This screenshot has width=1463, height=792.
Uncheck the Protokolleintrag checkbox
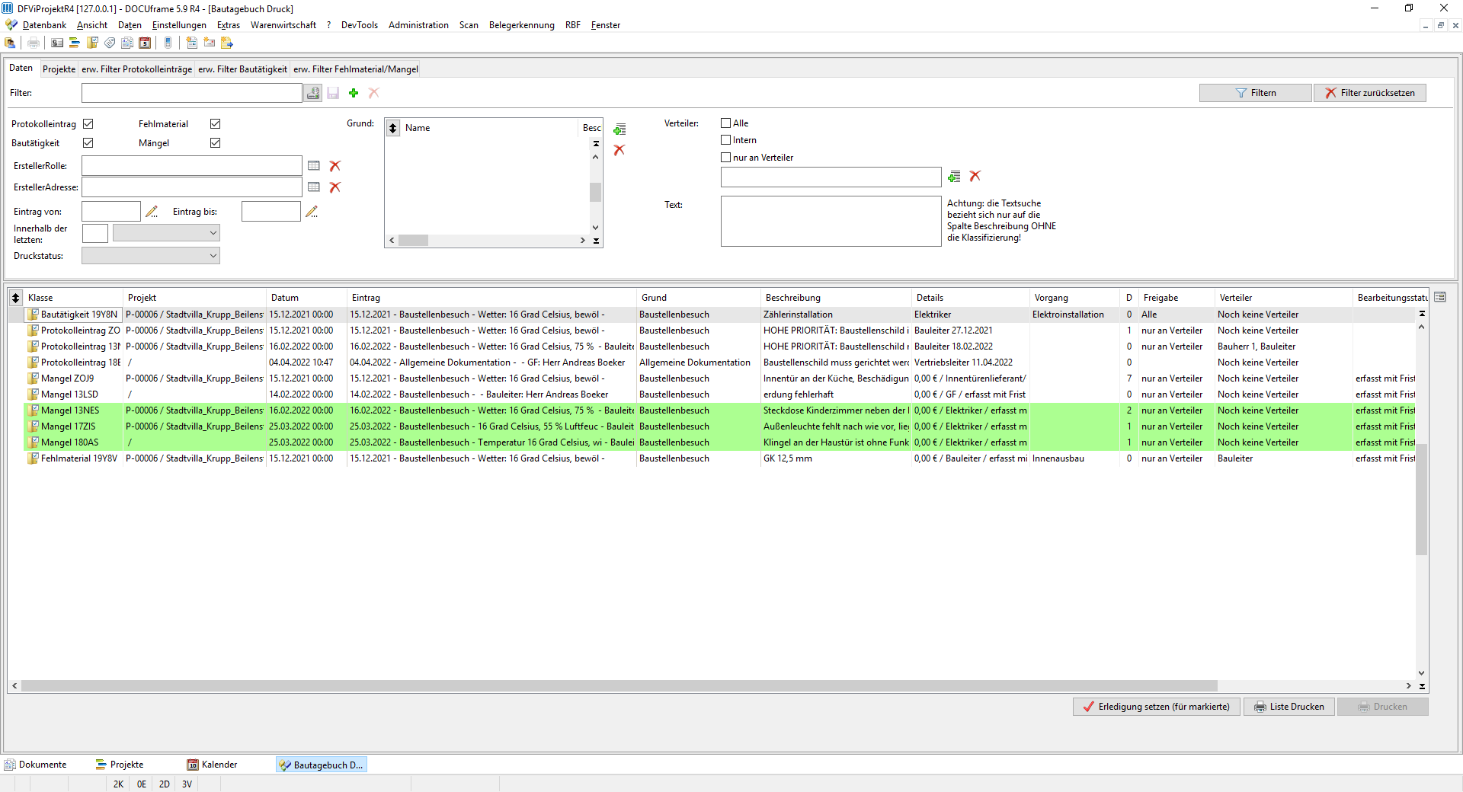(x=88, y=123)
